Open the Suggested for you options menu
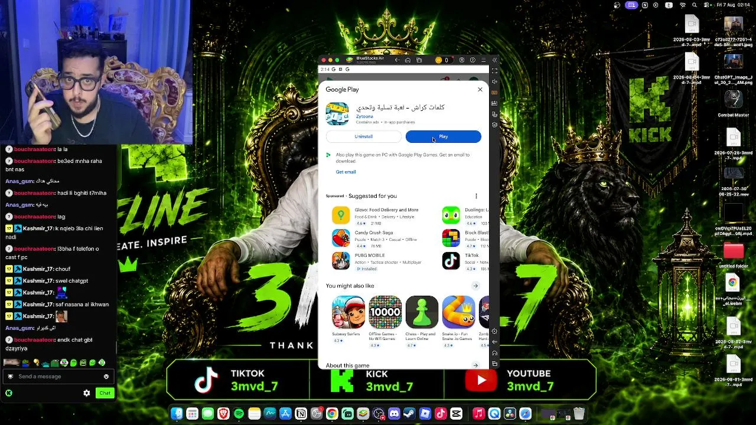Viewport: 756px width, 425px height. coord(476,196)
